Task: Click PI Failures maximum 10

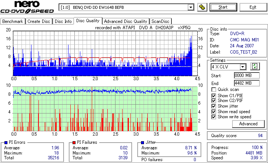Action: click(125, 153)
